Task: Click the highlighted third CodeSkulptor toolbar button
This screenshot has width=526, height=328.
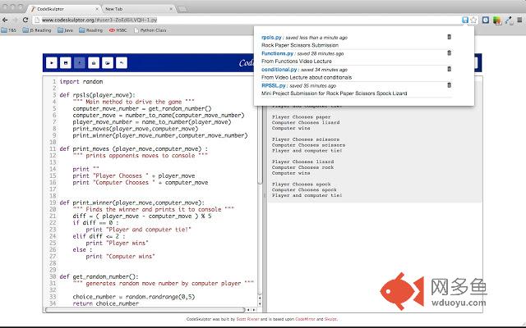Action: (80, 62)
